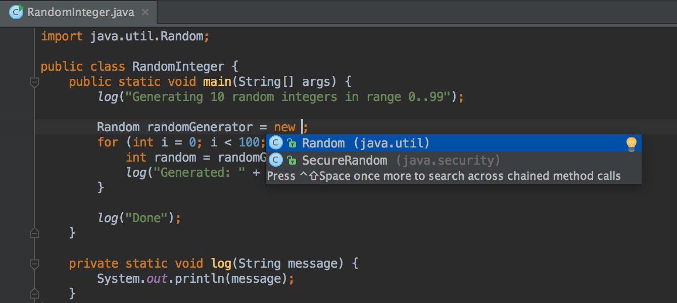Click the gutter marker beside the log method
Image resolution: width=677 pixels, height=303 pixels.
coord(34,263)
